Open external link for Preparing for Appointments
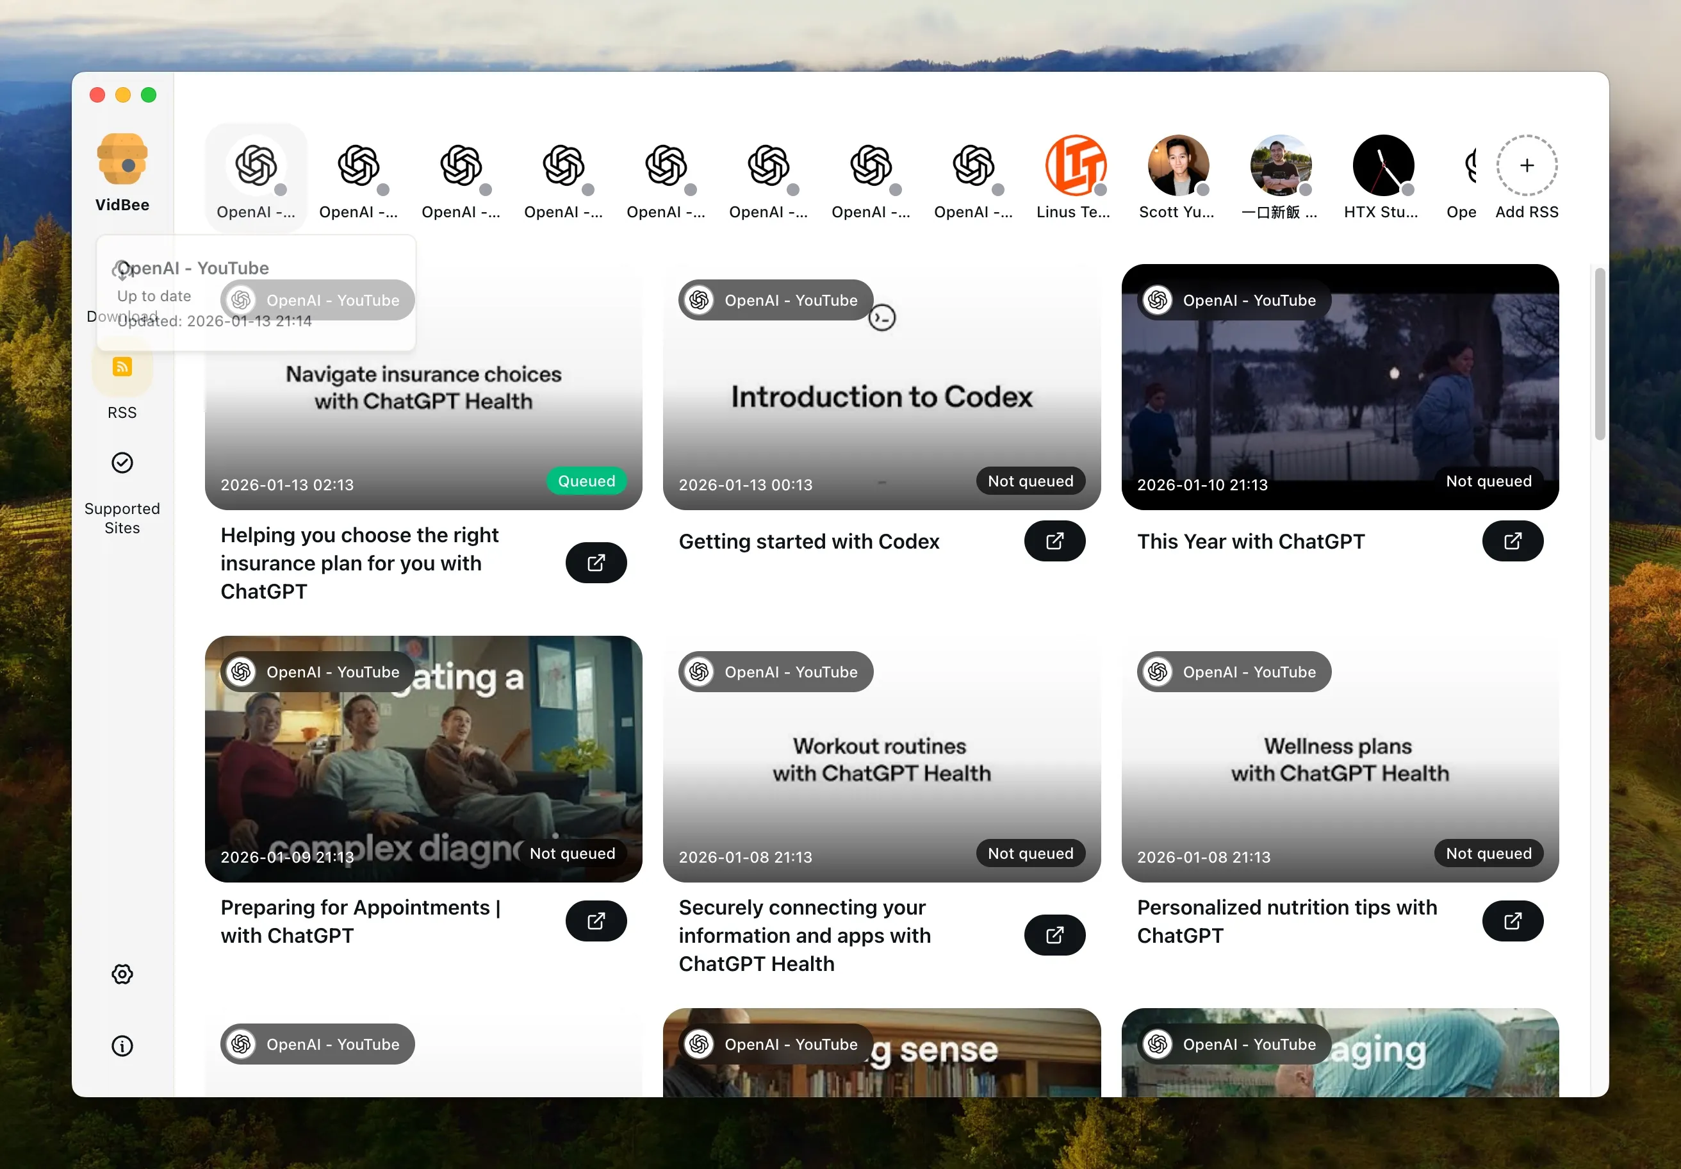Screen dimensions: 1681x1169 [x=595, y=921]
